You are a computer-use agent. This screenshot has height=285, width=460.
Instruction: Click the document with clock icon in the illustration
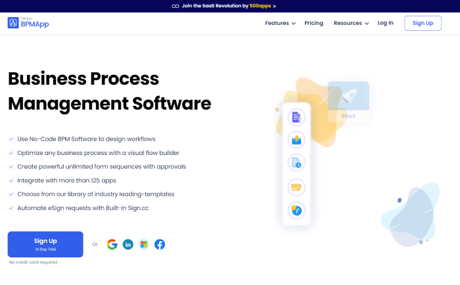pyautogui.click(x=296, y=162)
